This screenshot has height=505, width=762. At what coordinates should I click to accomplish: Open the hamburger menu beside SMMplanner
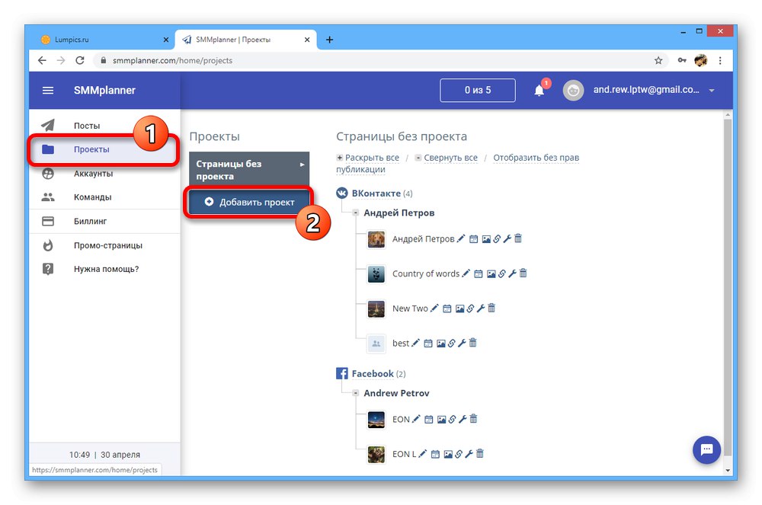click(47, 91)
